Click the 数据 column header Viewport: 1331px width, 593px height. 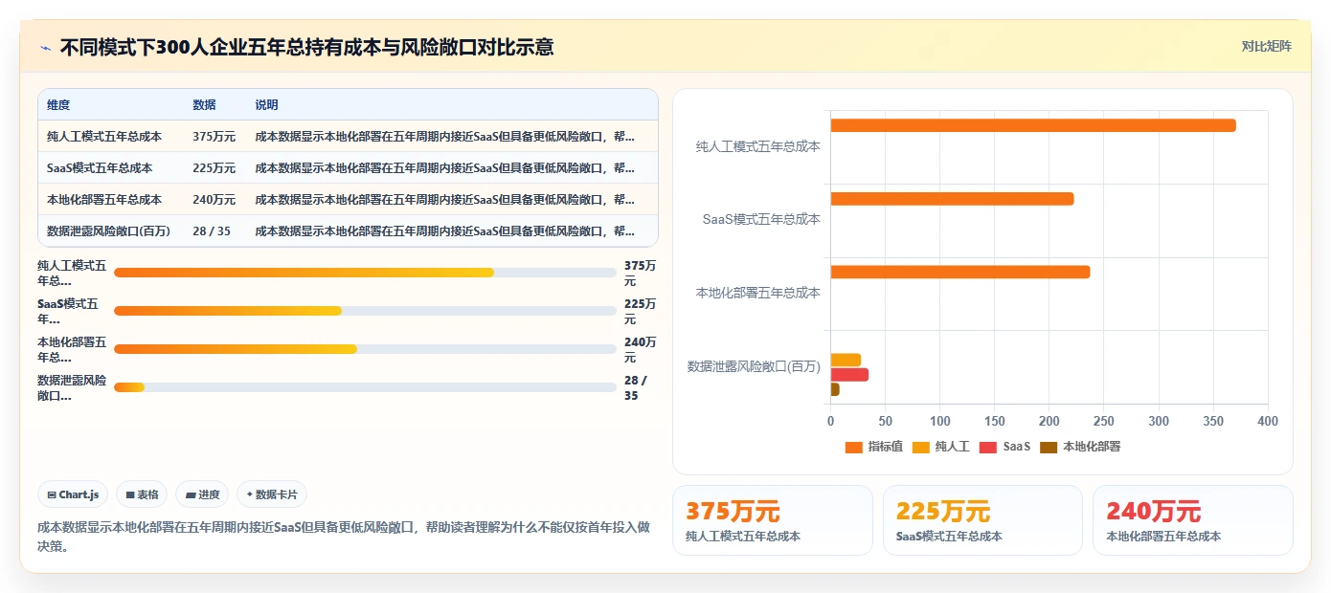tap(204, 104)
